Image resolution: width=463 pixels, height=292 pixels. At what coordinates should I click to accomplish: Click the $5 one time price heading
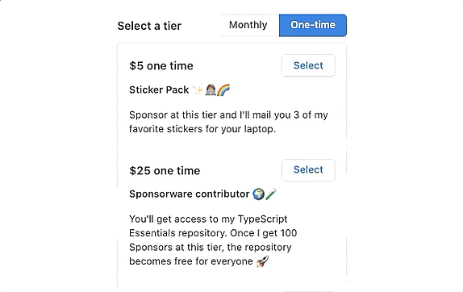tap(161, 66)
